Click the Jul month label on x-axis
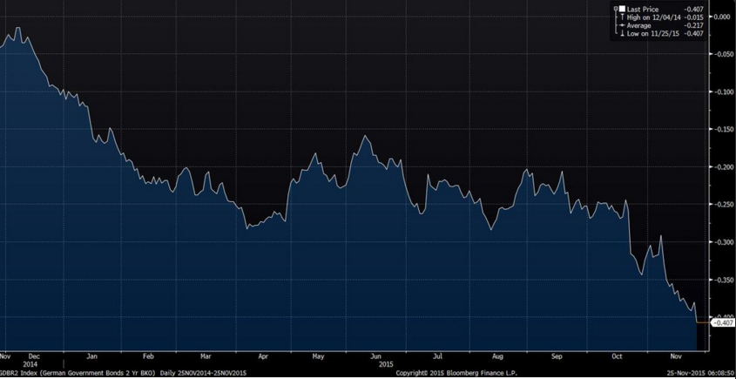Image resolution: width=736 pixels, height=379 pixels. click(x=437, y=356)
